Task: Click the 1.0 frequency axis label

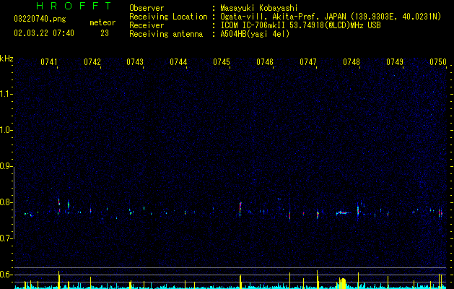Action: point(6,130)
